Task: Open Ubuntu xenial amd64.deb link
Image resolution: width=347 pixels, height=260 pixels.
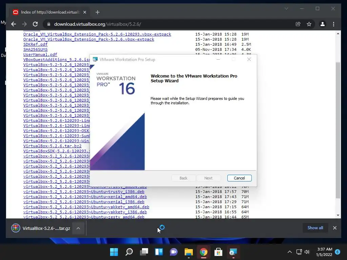Action: 85,197
